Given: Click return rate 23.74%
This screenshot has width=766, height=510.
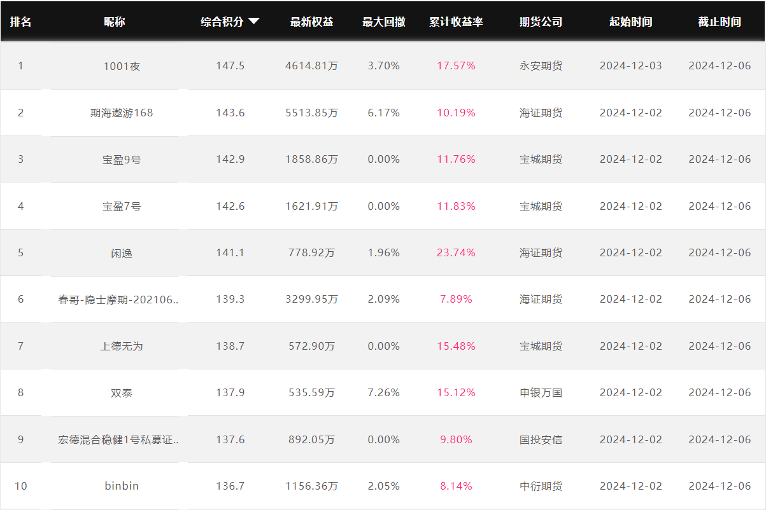Looking at the screenshot, I should point(456,252).
